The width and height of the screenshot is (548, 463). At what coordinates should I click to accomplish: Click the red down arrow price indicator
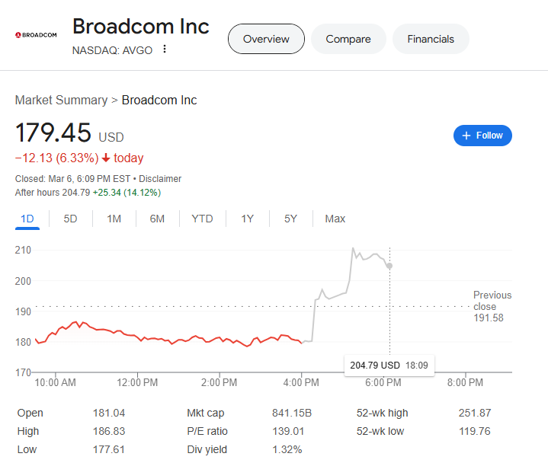point(106,158)
